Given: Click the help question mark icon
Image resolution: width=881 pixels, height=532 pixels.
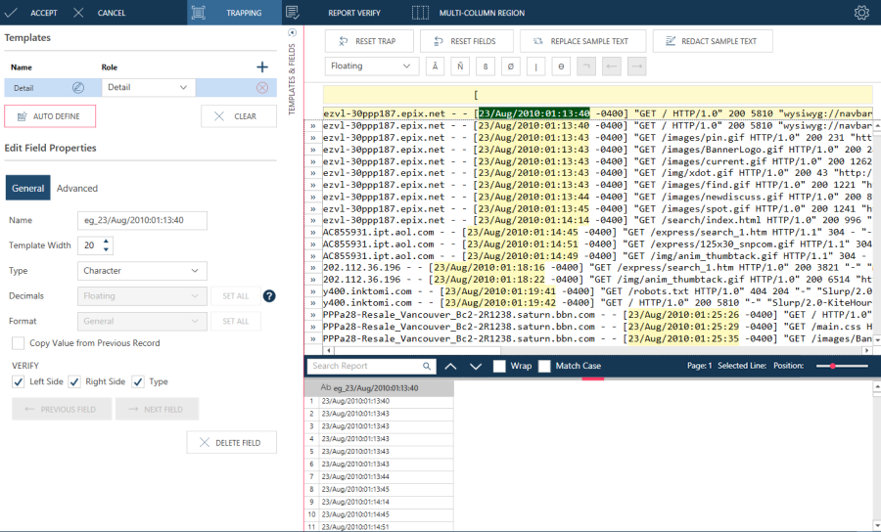Looking at the screenshot, I should [269, 296].
